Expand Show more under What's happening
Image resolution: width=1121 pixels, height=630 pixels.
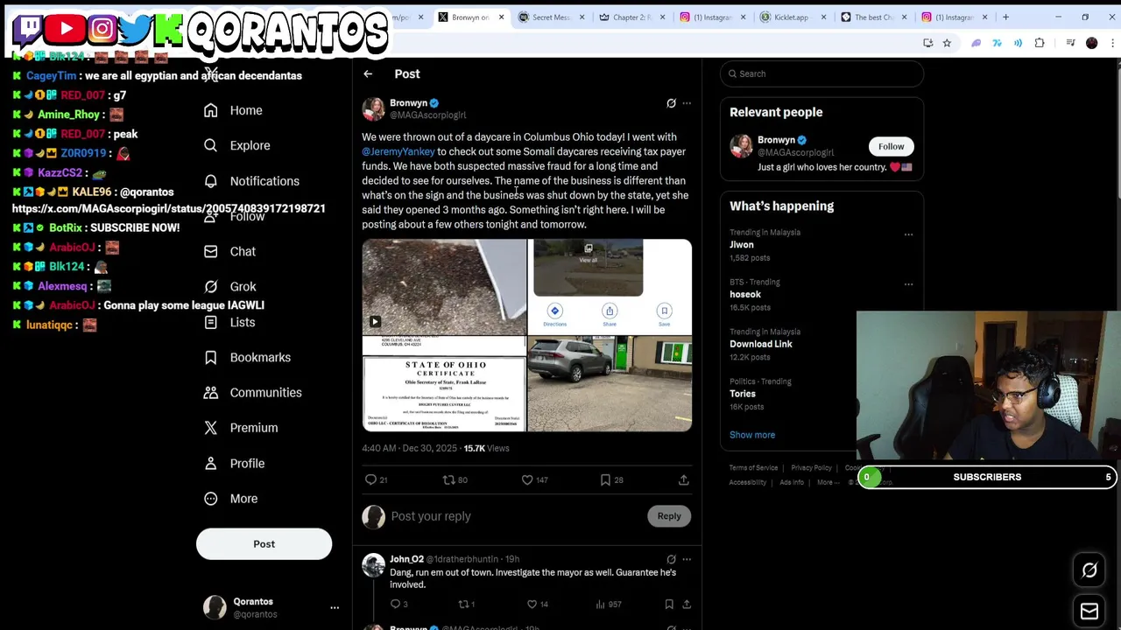tap(752, 435)
